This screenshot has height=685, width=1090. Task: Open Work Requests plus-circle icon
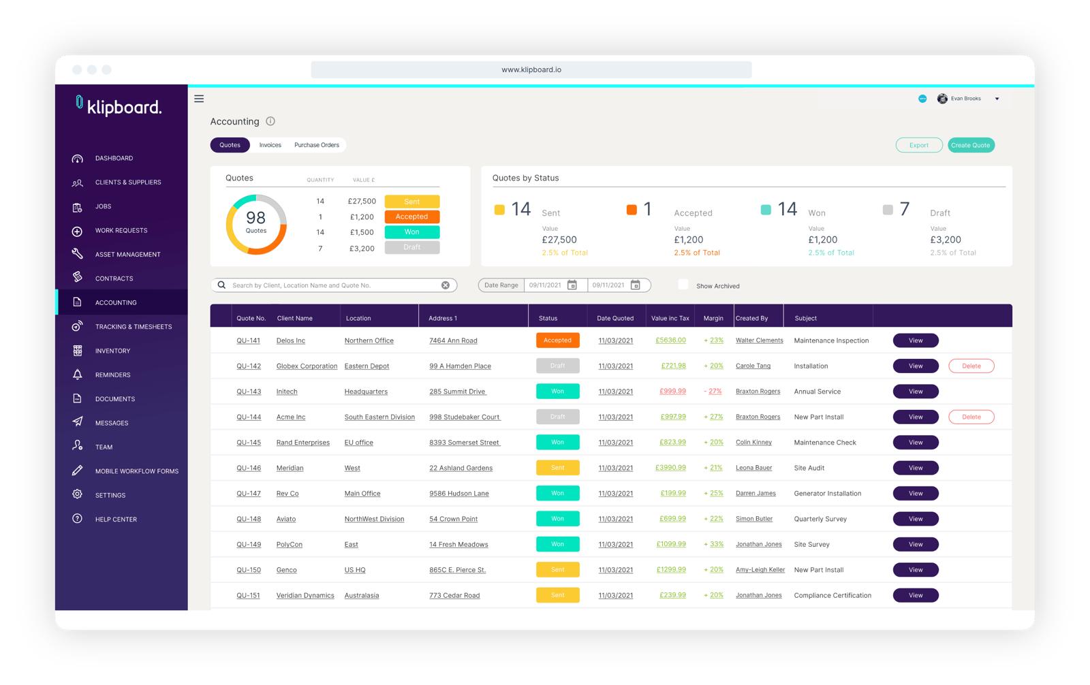tap(78, 231)
